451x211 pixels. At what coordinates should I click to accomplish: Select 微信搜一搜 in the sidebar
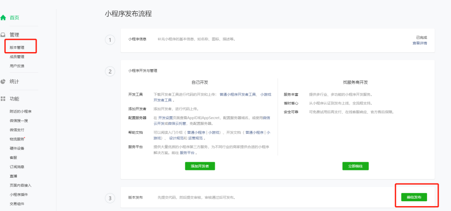pyautogui.click(x=19, y=120)
